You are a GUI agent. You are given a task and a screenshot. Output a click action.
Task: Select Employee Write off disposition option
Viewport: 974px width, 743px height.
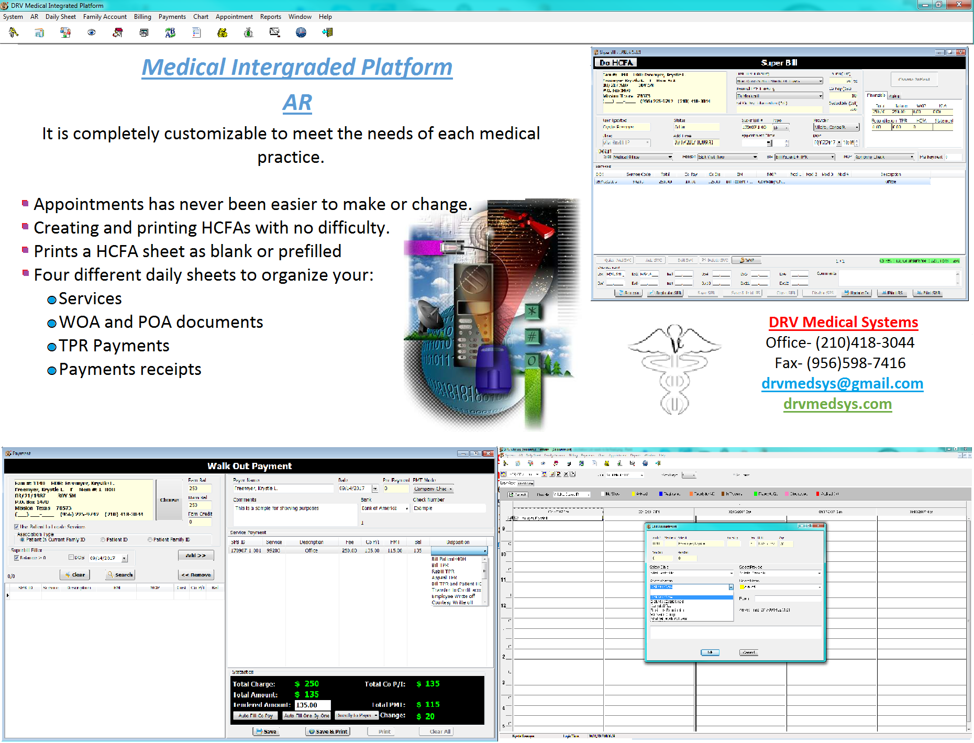(x=453, y=596)
